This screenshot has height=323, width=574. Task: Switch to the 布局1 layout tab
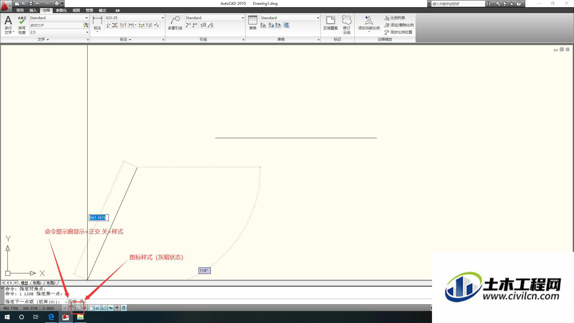tap(37, 283)
